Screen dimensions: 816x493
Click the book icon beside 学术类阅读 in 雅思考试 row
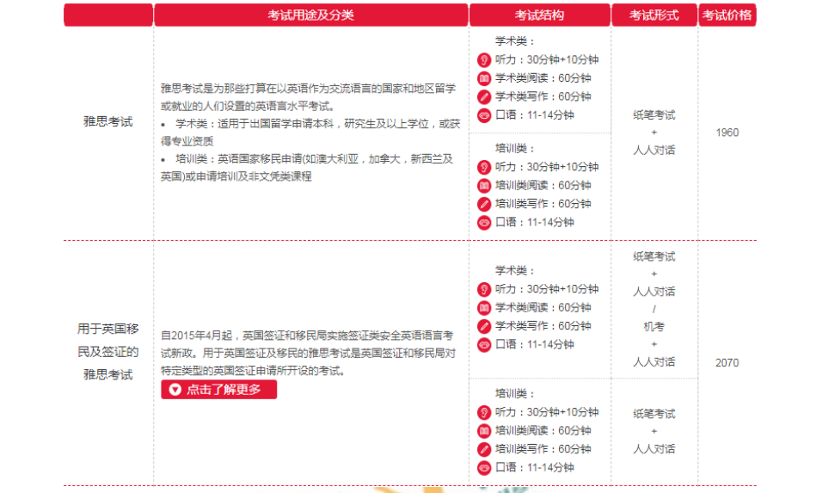pyautogui.click(x=484, y=78)
